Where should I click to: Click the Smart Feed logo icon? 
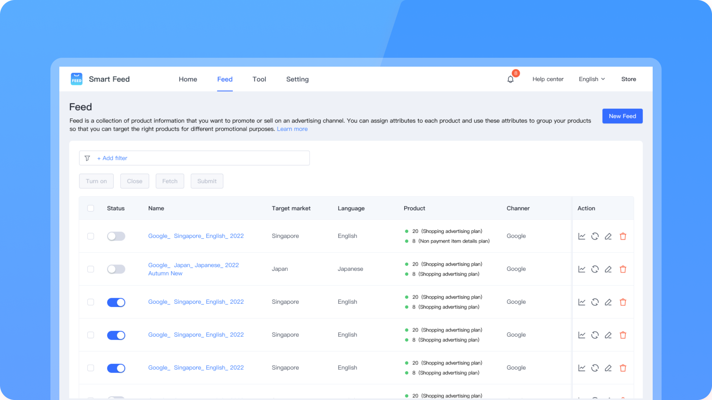click(77, 79)
